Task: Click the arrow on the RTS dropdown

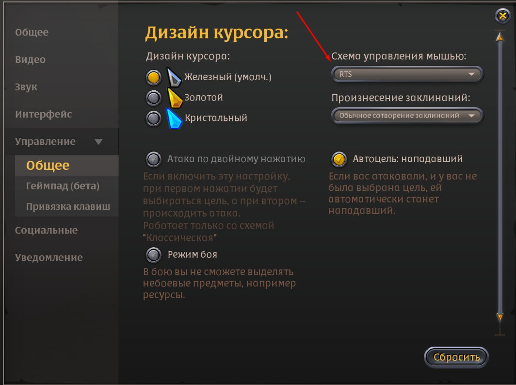Action: 471,74
